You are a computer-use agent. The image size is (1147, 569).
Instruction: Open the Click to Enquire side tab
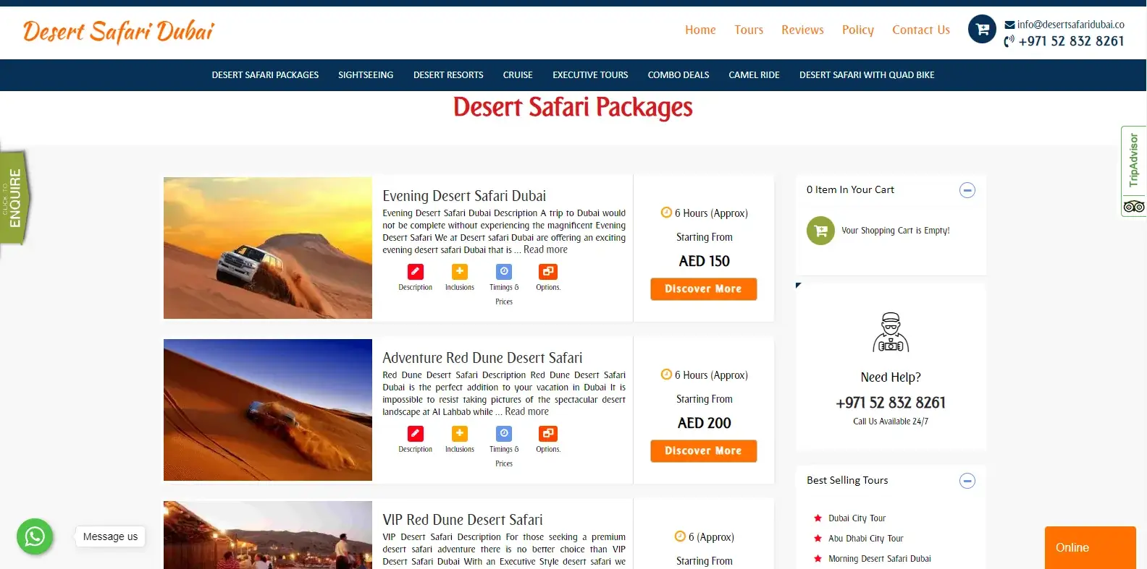14,198
